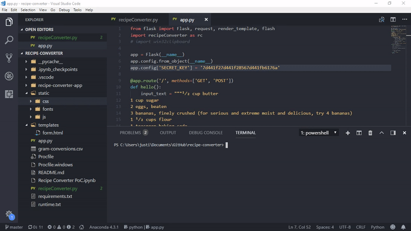
Task: Kill terminal using the trash icon
Action: (x=370, y=133)
